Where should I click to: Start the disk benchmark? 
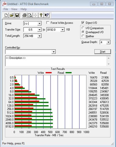click(103, 52)
